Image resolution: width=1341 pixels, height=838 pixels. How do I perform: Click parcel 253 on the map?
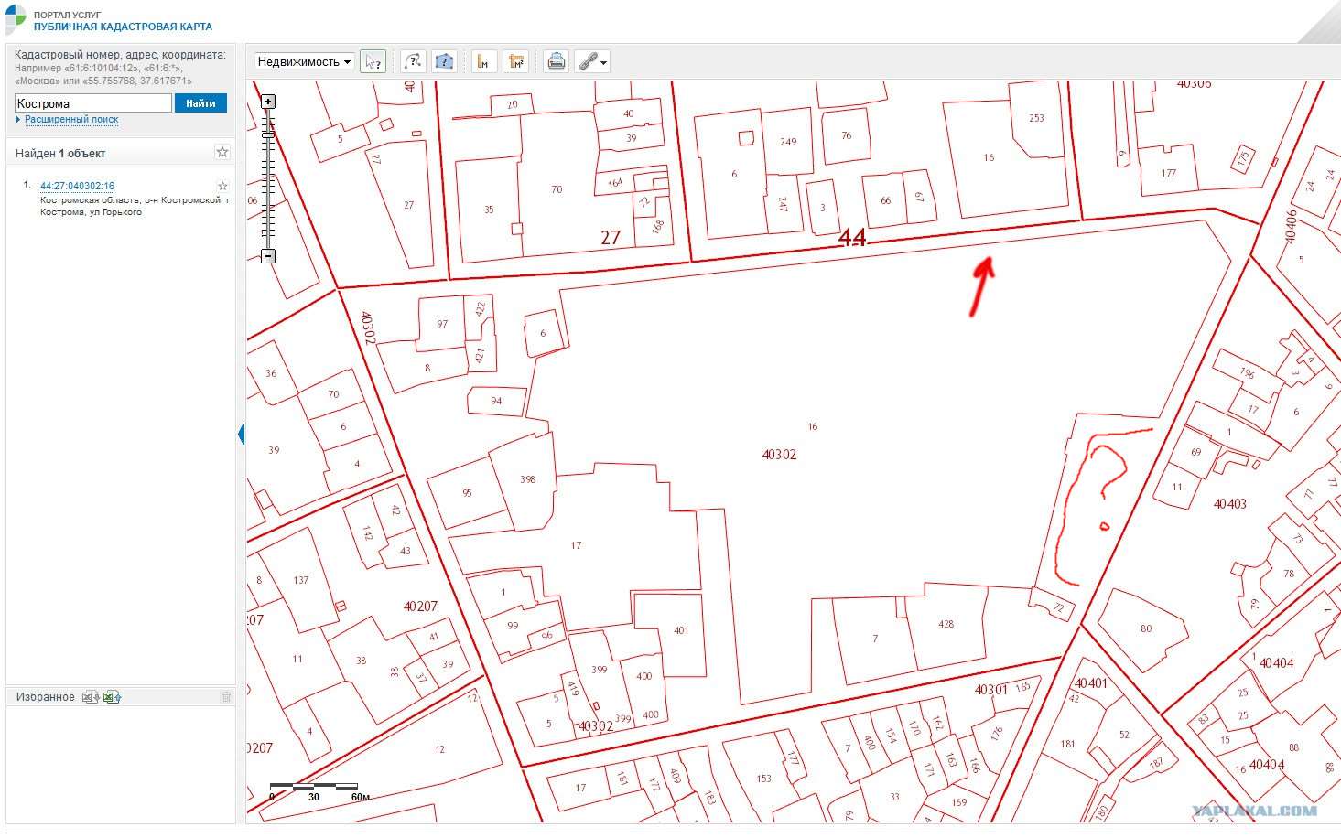click(1036, 118)
